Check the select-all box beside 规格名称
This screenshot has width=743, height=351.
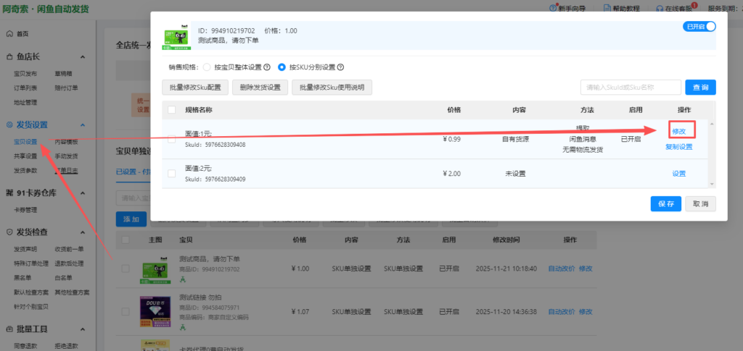point(171,110)
